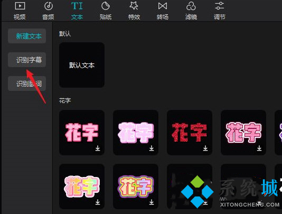Click the 花字 section heading
The height and width of the screenshot is (214, 282).
coord(65,100)
